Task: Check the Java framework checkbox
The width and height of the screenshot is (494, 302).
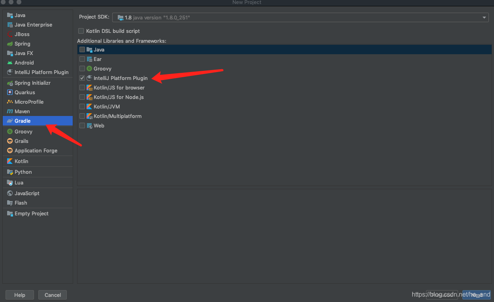Action: [82, 49]
